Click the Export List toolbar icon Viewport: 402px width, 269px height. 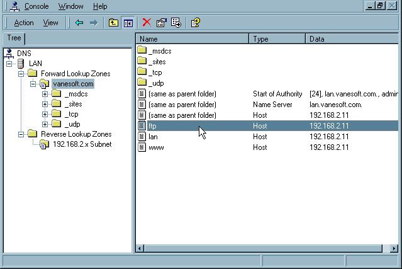[x=176, y=23]
